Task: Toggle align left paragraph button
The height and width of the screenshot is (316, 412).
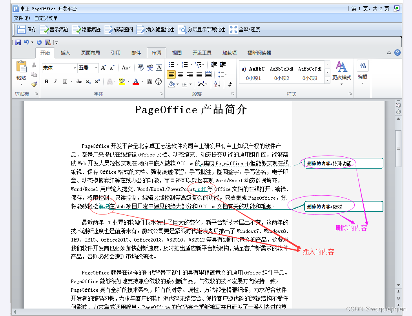Action: tap(171, 74)
